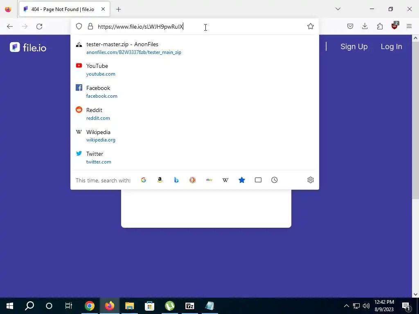Bookmark this page with the star
This screenshot has width=419, height=314.
tap(310, 26)
